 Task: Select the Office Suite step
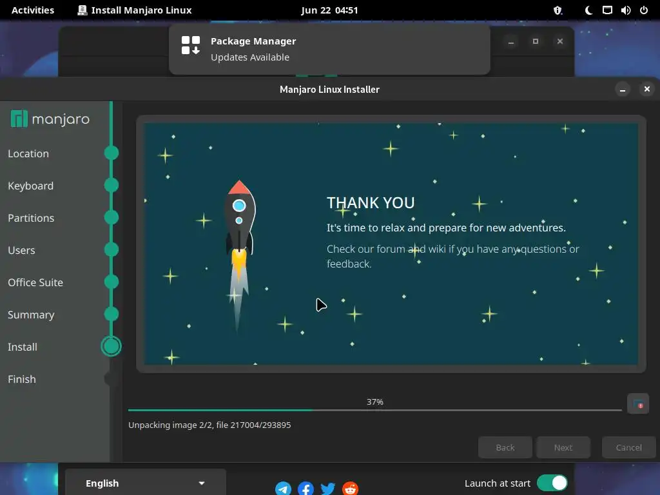(x=35, y=282)
